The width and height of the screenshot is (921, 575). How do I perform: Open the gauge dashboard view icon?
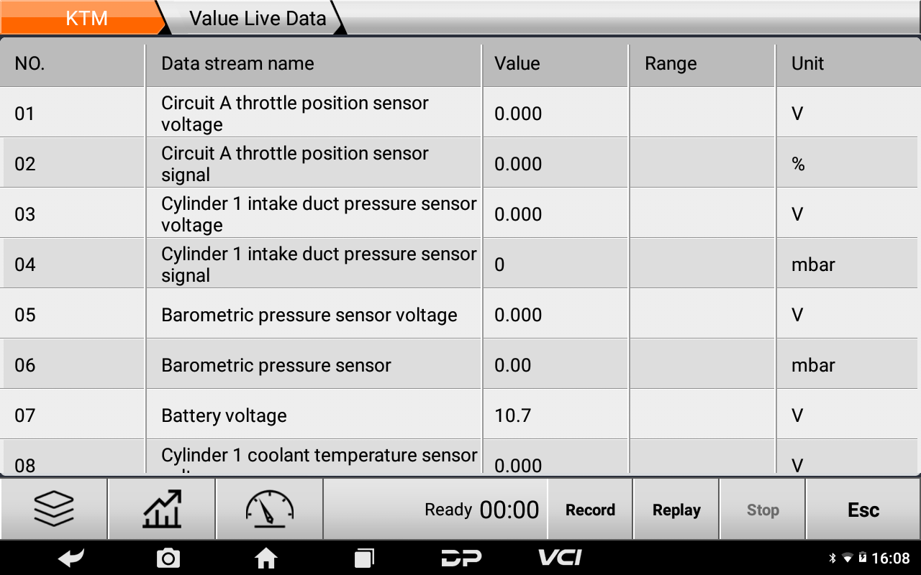click(x=270, y=510)
